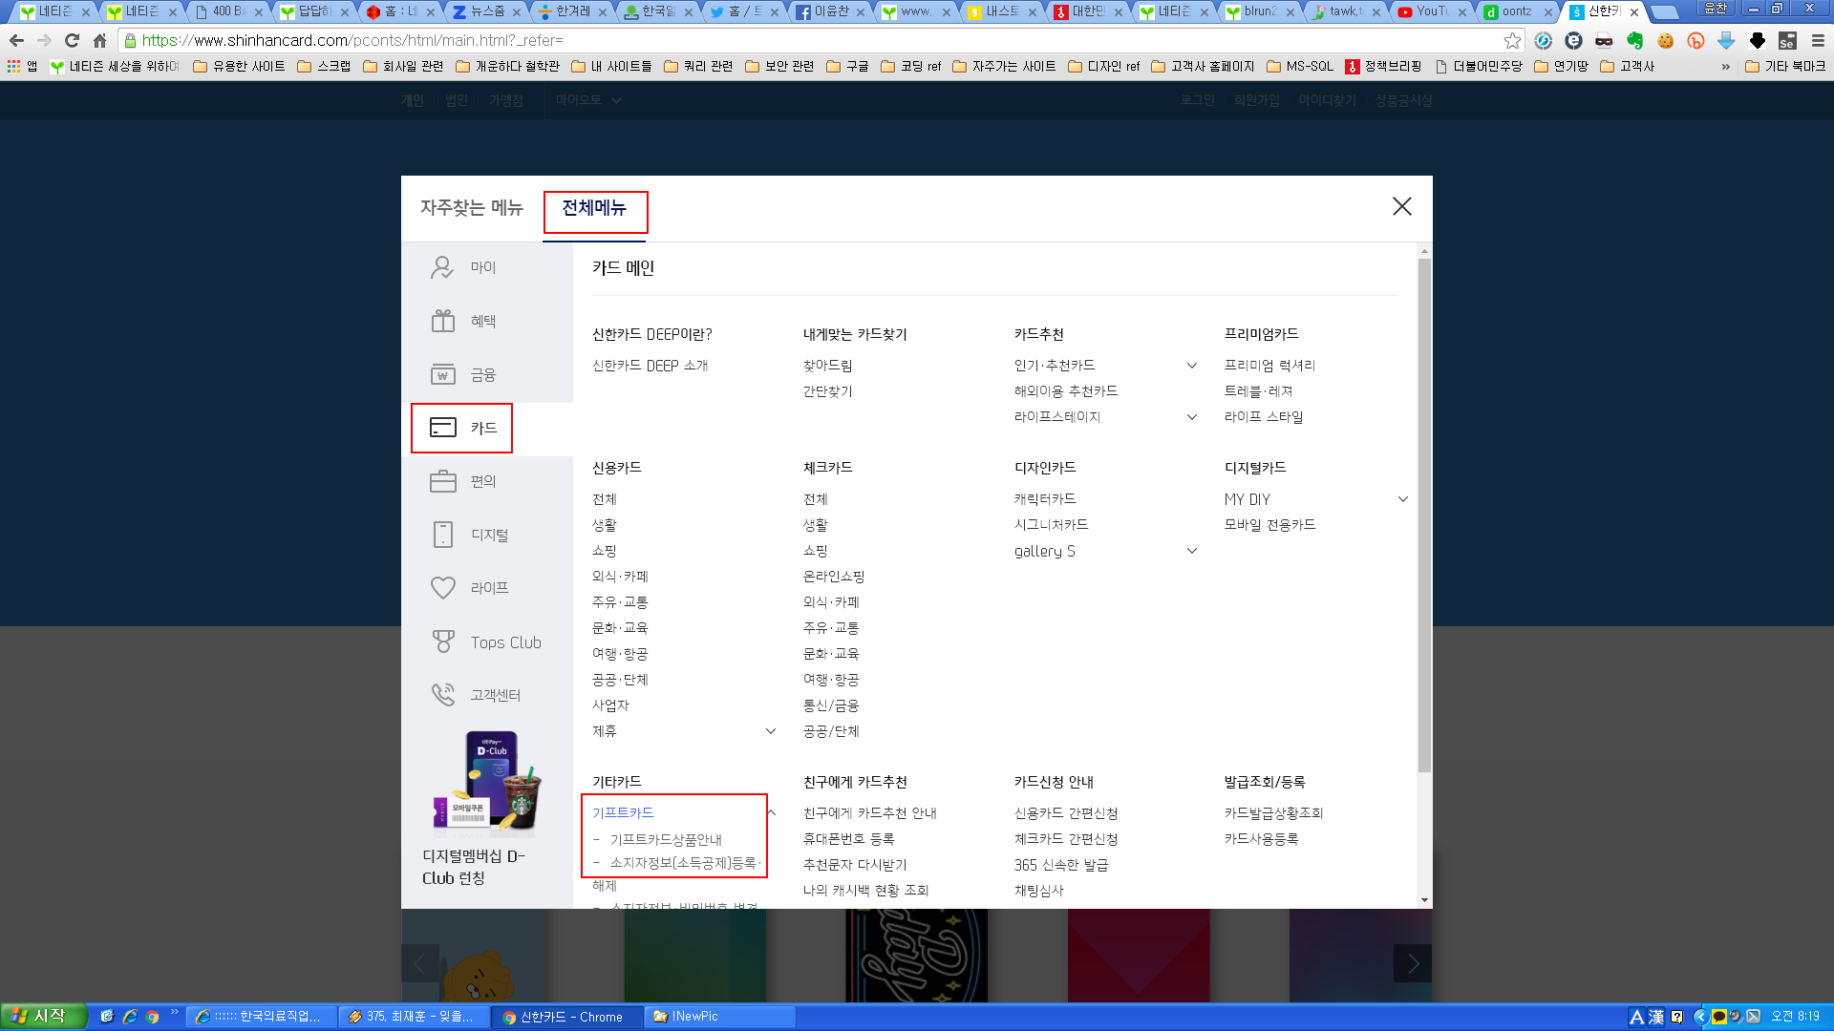
Task: Expand the 제휴 credit card submenu
Action: click(x=771, y=731)
